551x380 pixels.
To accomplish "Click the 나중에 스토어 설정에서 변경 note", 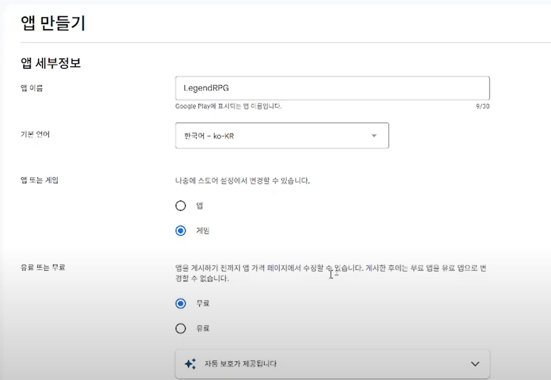I will point(242,181).
